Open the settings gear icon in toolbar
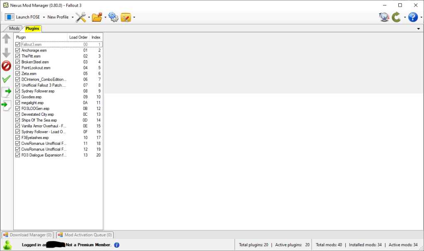The width and height of the screenshot is (424, 251). pyautogui.click(x=113, y=17)
